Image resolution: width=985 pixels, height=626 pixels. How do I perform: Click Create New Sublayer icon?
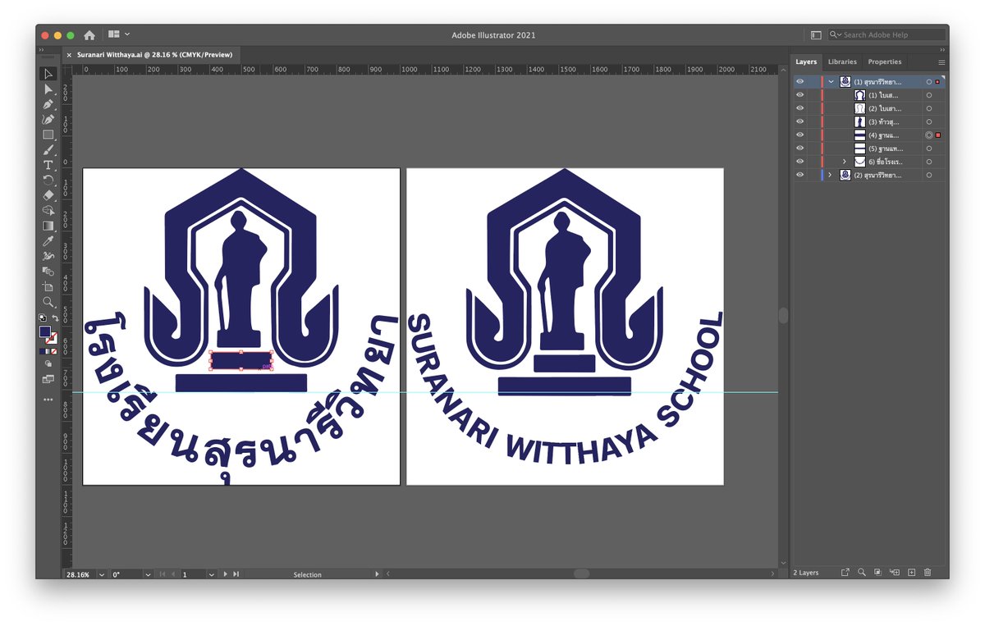(x=894, y=573)
